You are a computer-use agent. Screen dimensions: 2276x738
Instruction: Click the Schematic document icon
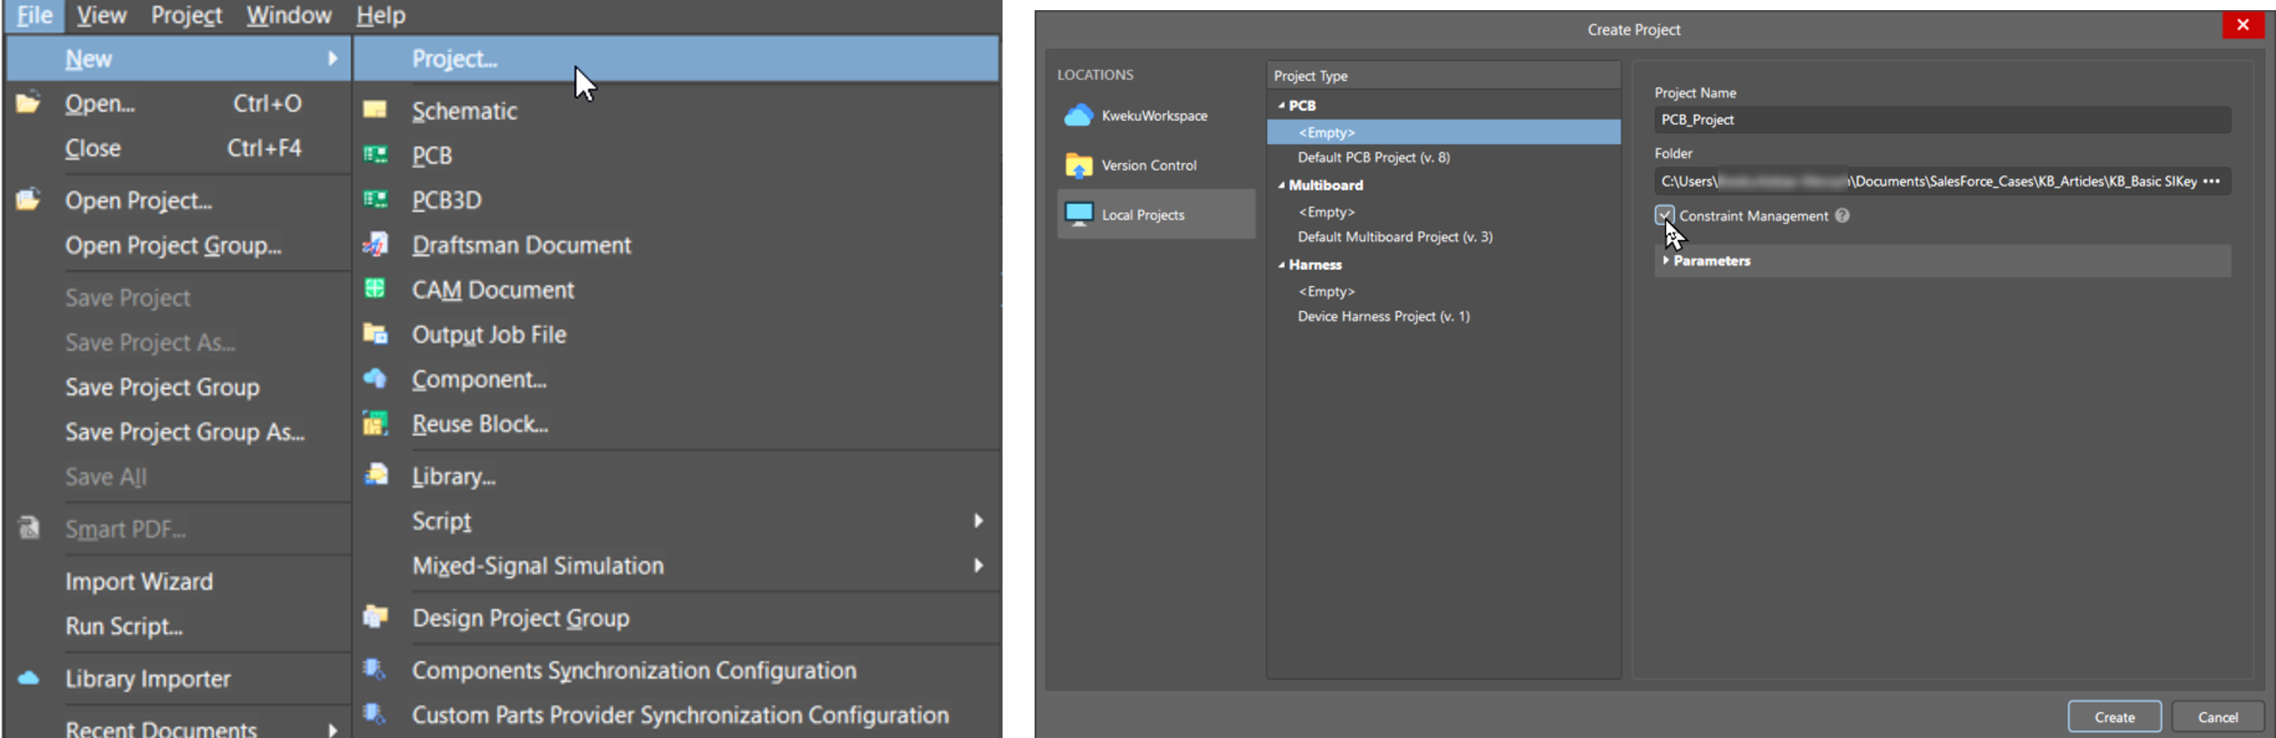point(375,109)
